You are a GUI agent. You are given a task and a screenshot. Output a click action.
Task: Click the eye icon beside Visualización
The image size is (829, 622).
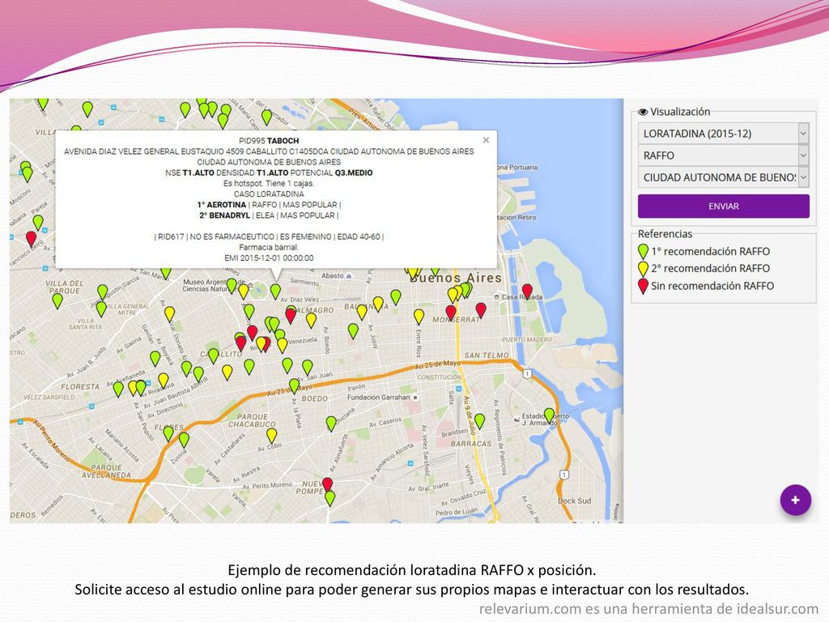pos(643,112)
